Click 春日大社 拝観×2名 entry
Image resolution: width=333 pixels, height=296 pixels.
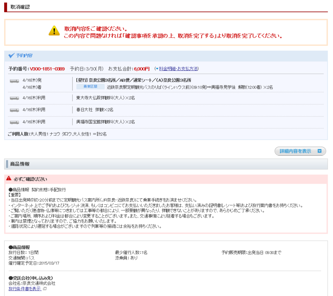pyautogui.click(x=95, y=110)
